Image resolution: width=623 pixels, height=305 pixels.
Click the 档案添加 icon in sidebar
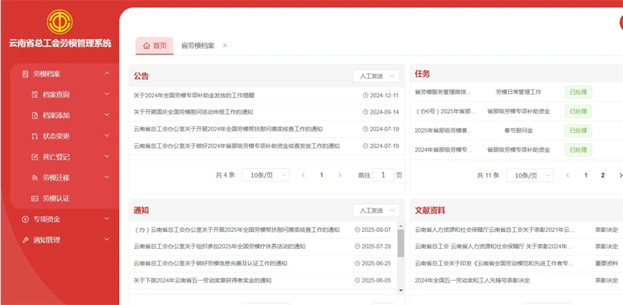coord(34,115)
